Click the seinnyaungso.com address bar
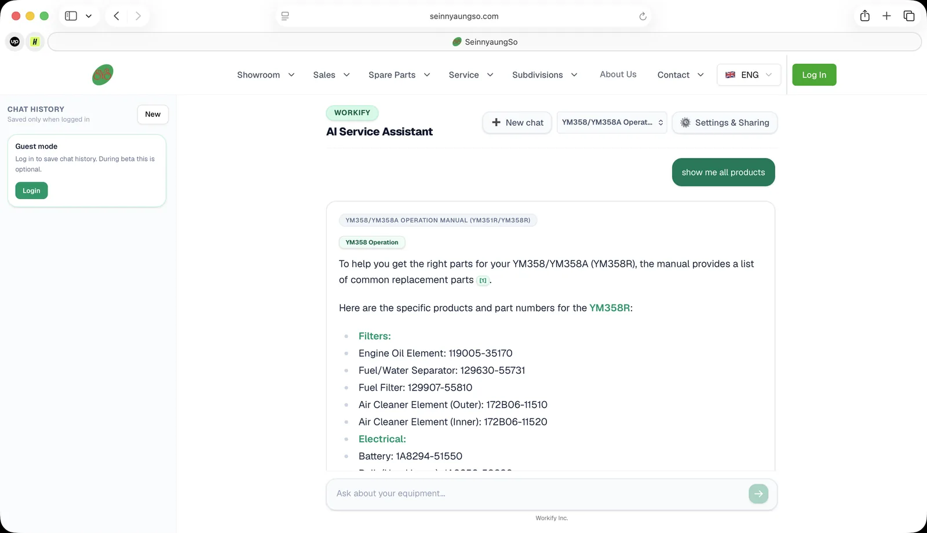Image resolution: width=927 pixels, height=533 pixels. click(x=463, y=16)
